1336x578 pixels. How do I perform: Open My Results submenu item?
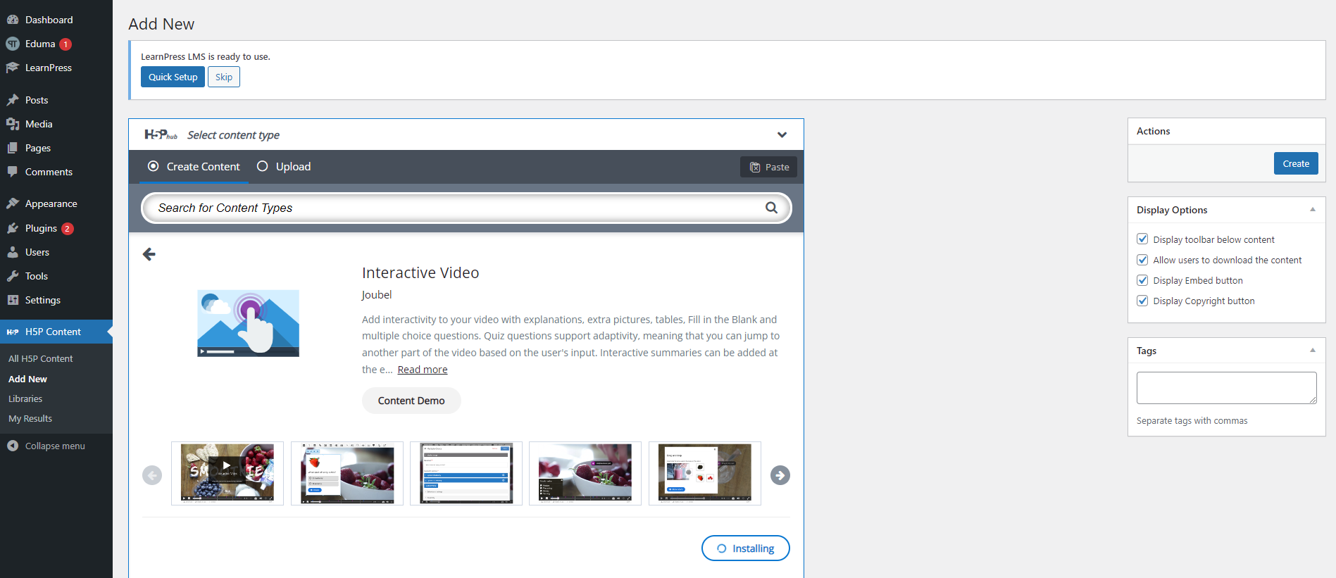pyautogui.click(x=30, y=418)
